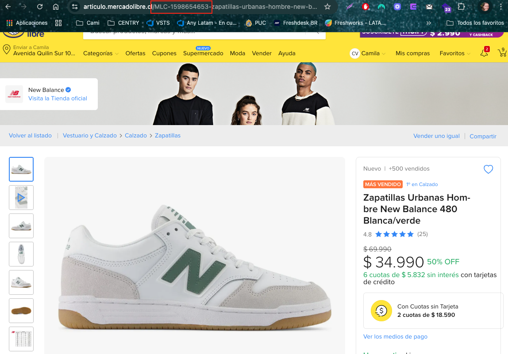Open the Extensions puzzle icon
Viewport: 508px width, 354px height.
462,7
